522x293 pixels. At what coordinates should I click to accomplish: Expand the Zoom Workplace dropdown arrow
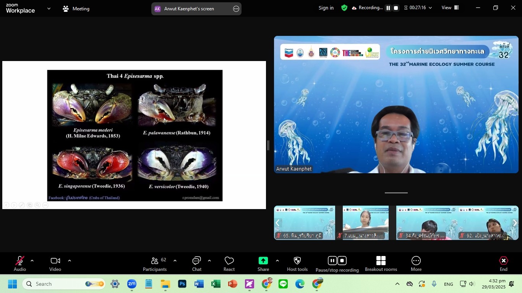[49, 8]
